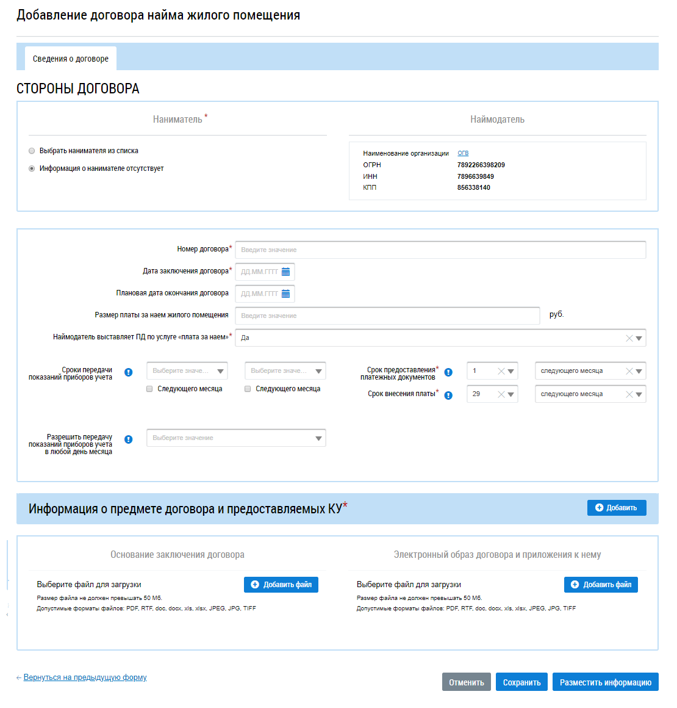The width and height of the screenshot is (677, 708).
Task: Show info tooltip for payment documents deadline
Action: click(x=448, y=372)
